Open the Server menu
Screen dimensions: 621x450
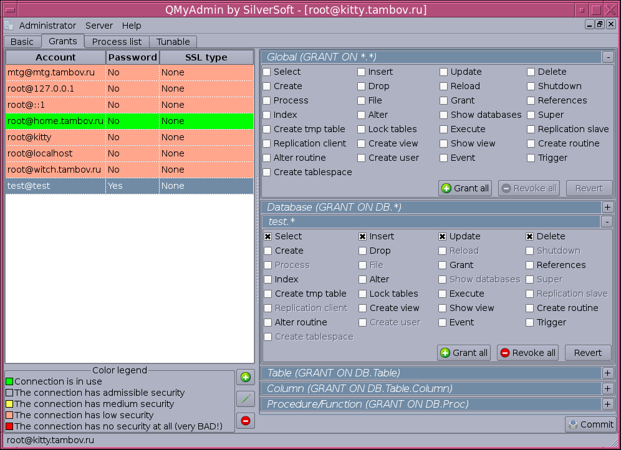tap(99, 26)
